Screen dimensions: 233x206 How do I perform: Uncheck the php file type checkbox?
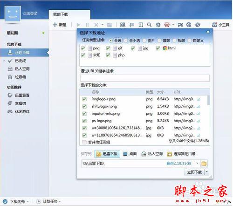pyautogui.click(x=108, y=55)
